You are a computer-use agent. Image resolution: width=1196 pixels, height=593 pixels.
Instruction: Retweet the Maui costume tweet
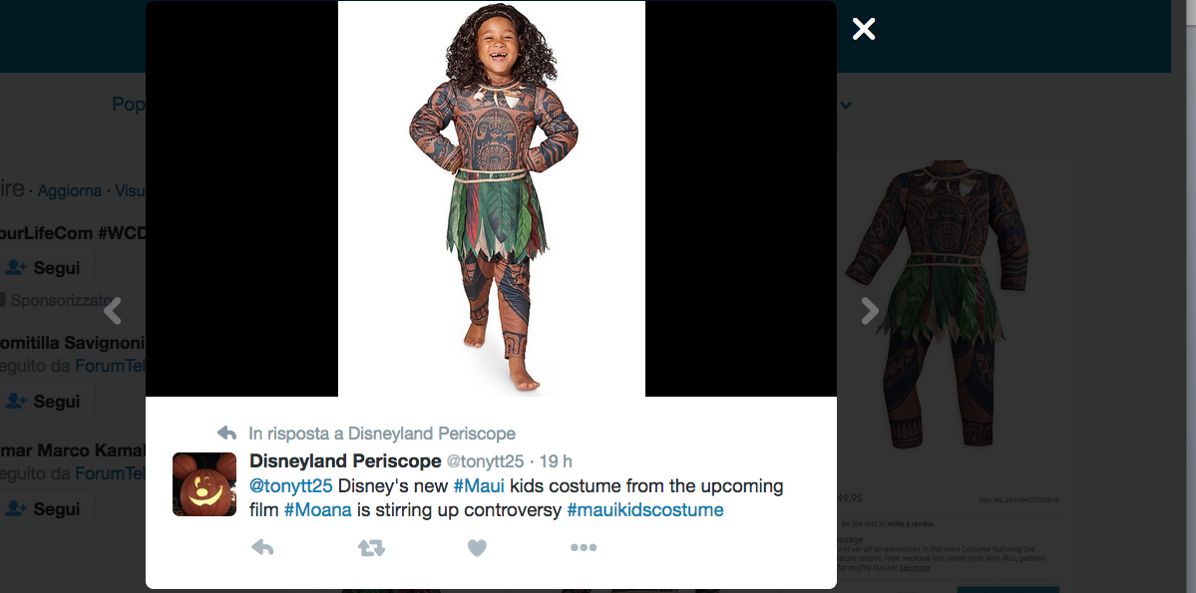pos(371,547)
